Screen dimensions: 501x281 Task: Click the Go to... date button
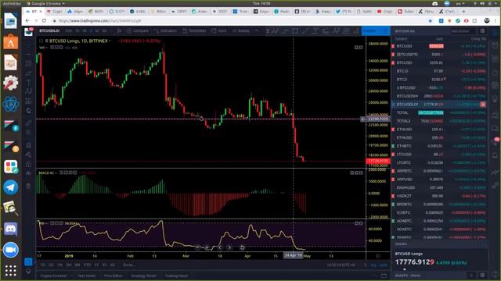(128, 265)
